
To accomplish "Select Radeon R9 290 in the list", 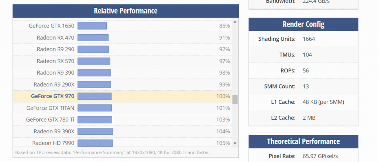I will coord(55,49).
